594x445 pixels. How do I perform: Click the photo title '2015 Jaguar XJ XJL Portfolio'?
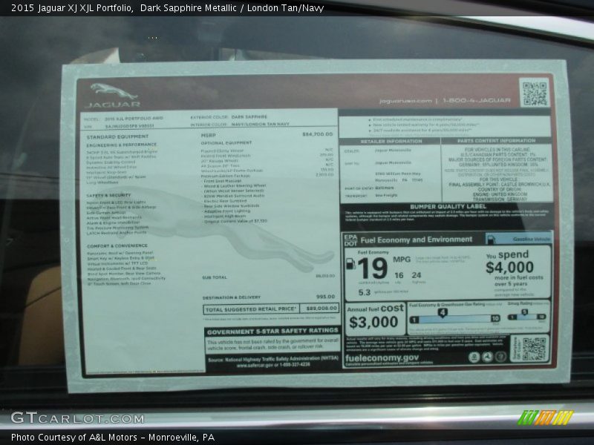tap(72, 8)
